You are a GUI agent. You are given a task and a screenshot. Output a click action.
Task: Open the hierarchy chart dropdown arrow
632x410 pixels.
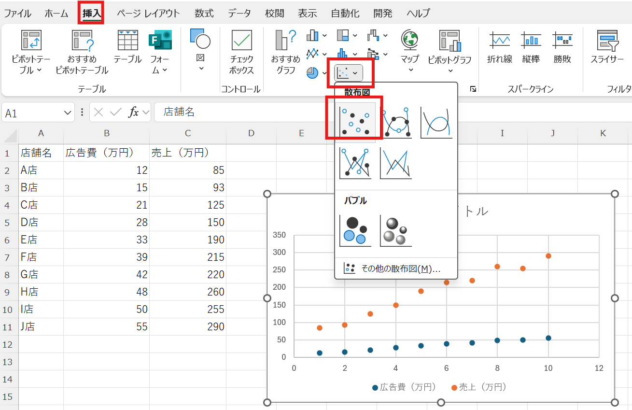click(x=355, y=34)
